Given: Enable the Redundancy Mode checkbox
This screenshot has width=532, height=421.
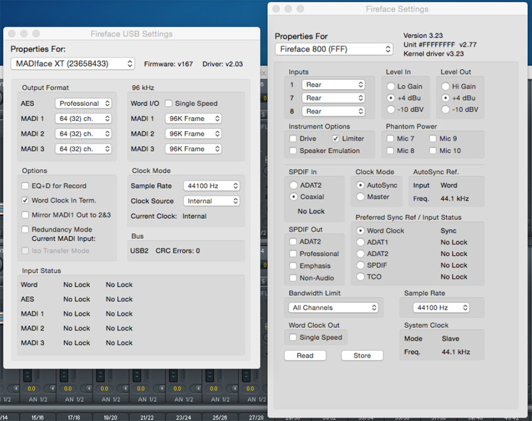Looking at the screenshot, I should (26, 229).
